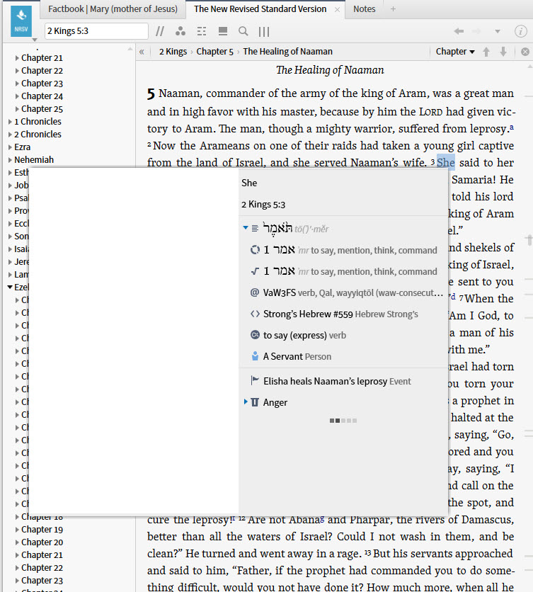The image size is (533, 592).
Task: Add a new tab with plus
Action: [x=393, y=9]
